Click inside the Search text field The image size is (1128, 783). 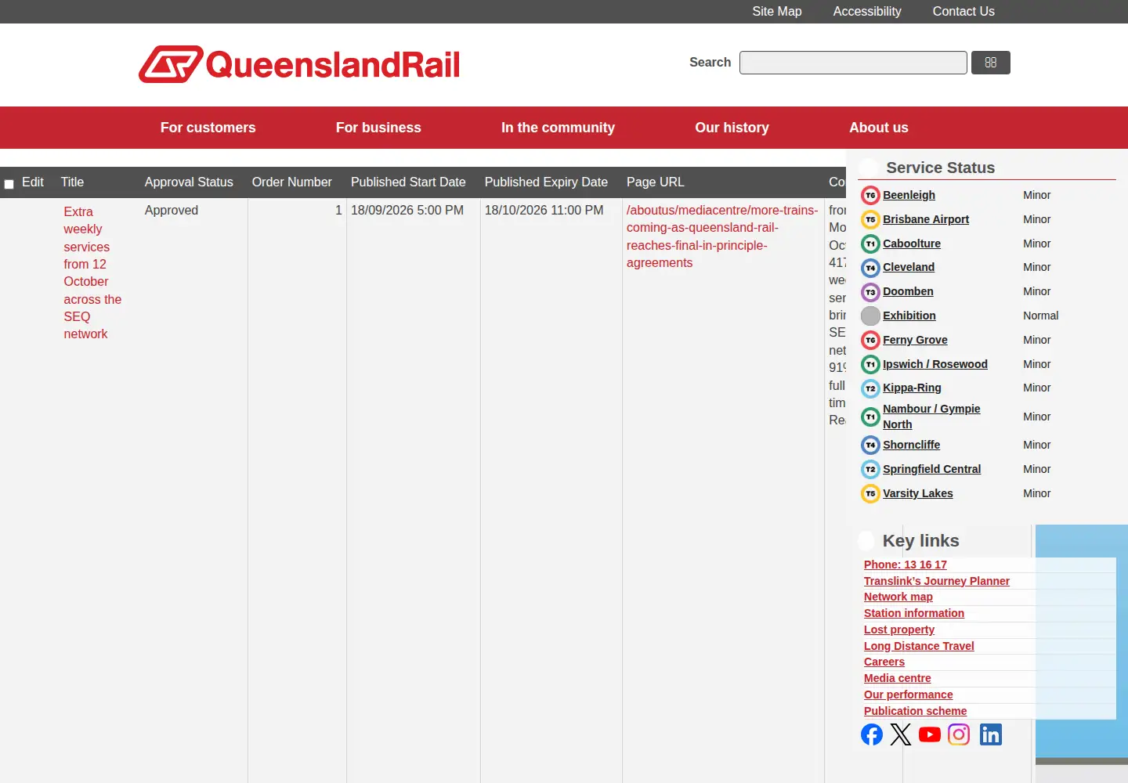pos(853,63)
